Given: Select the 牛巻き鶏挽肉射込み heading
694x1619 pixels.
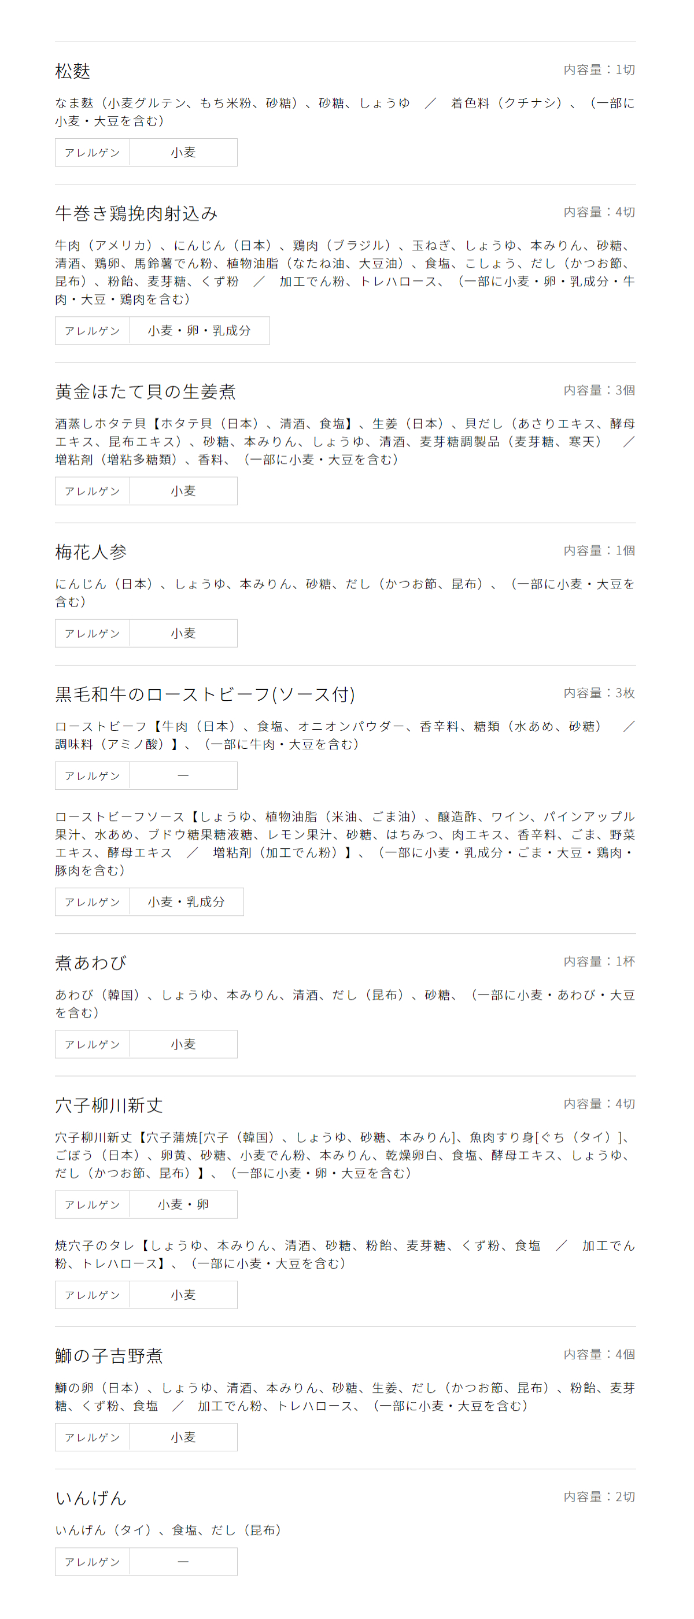Looking at the screenshot, I should (136, 214).
